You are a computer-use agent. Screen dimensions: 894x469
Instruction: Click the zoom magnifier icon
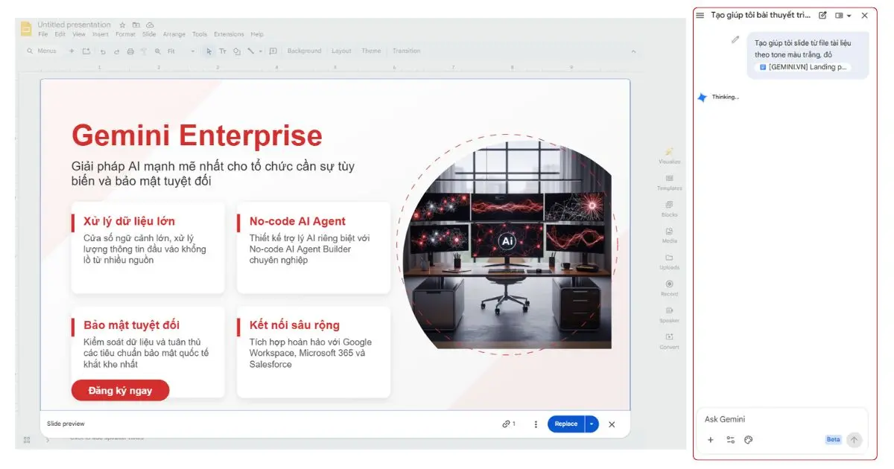(x=157, y=51)
